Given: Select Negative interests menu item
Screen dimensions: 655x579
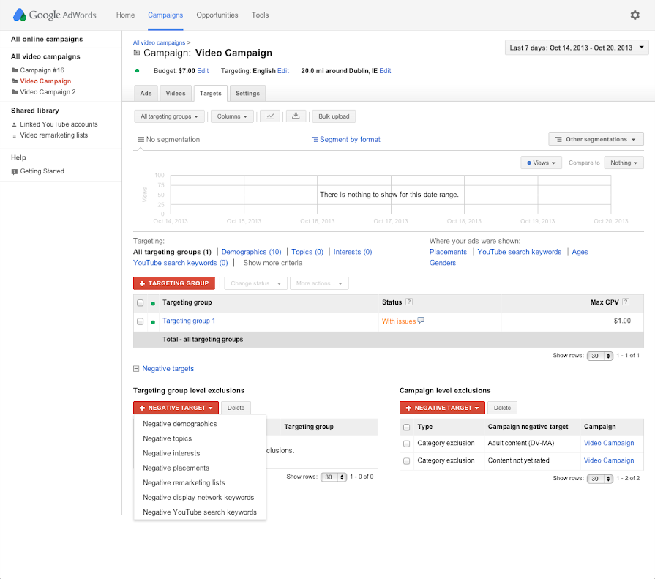Looking at the screenshot, I should pos(200,453).
